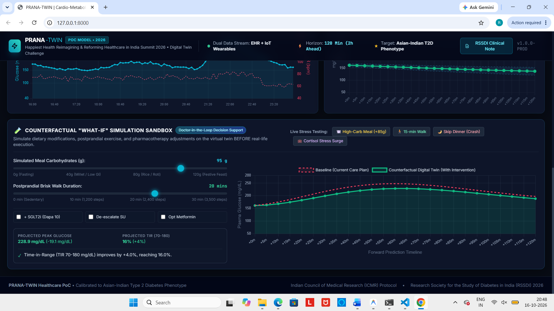Open a new browser tab
This screenshot has width=554, height=311.
click(x=106, y=7)
